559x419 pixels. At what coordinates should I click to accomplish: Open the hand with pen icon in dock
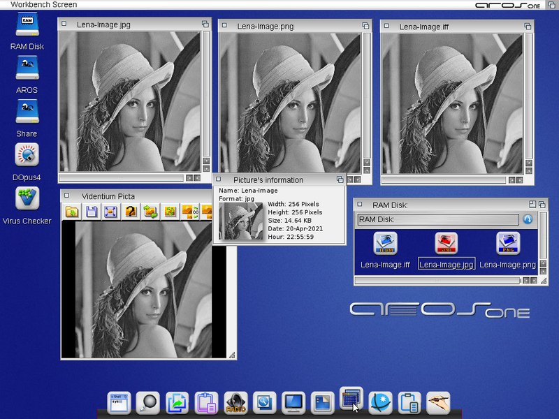(439, 403)
